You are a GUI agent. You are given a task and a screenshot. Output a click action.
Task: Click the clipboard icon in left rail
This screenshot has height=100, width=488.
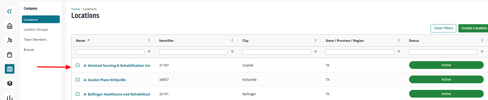tap(10, 55)
